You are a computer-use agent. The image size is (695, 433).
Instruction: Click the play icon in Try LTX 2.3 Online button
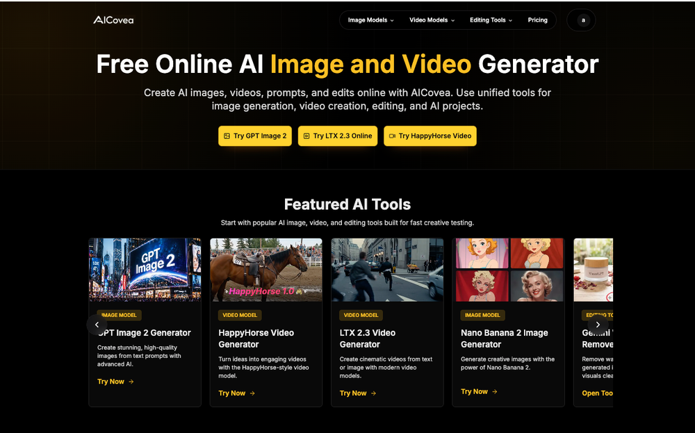(x=306, y=136)
